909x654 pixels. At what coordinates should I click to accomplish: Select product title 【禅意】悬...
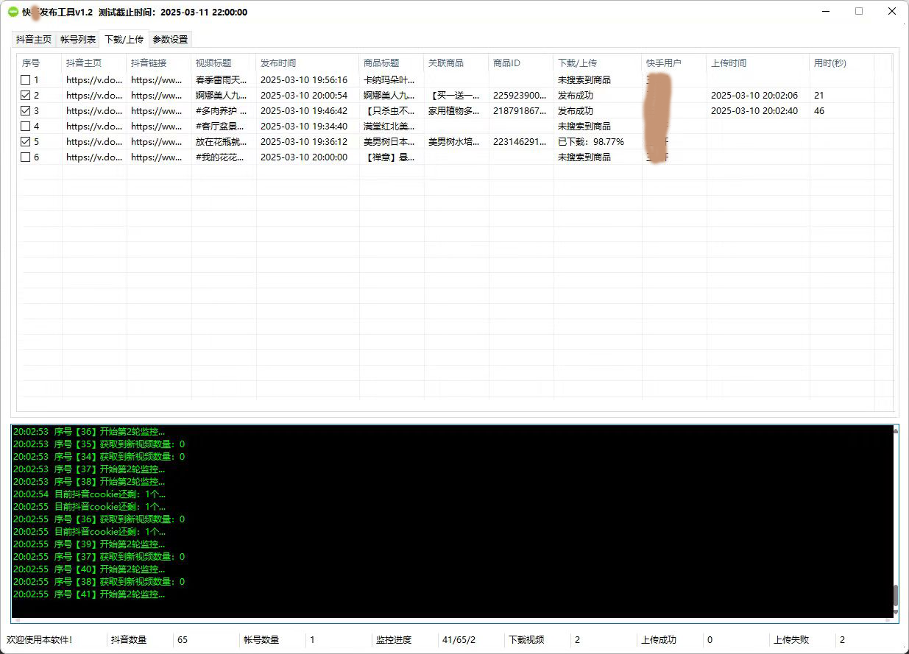389,157
